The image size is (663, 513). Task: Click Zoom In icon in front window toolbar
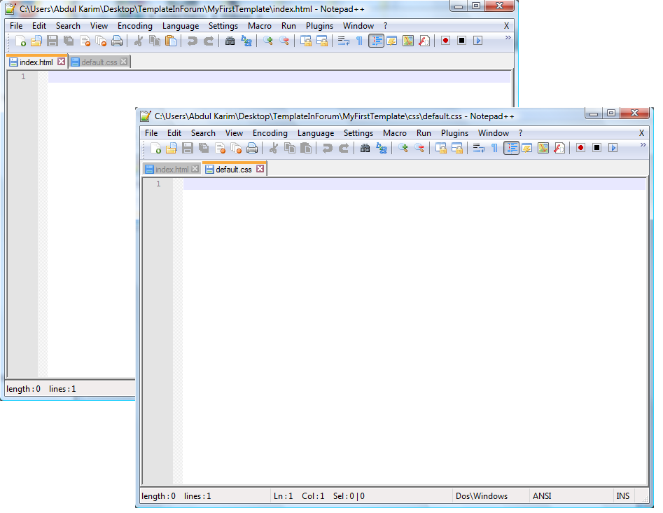point(403,148)
